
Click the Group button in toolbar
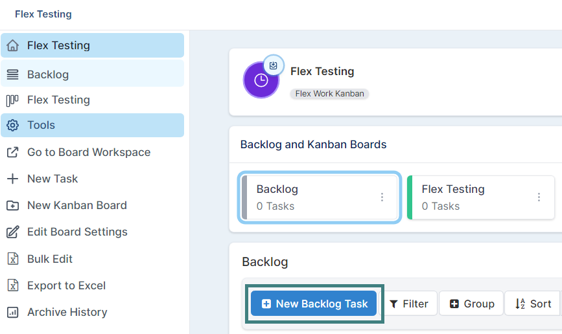click(x=471, y=304)
